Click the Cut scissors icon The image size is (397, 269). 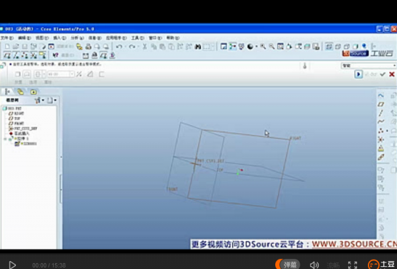tap(144, 46)
